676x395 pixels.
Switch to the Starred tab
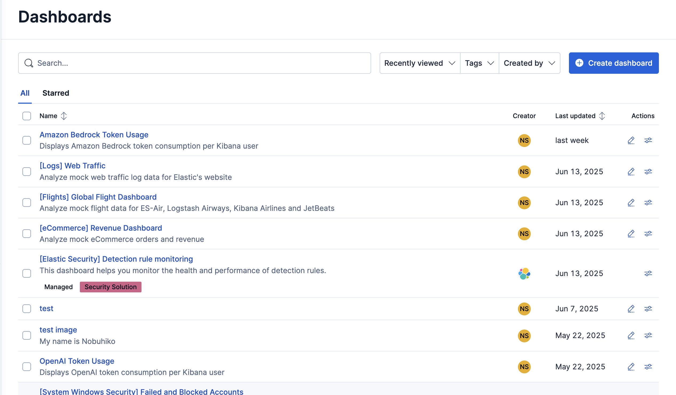pyautogui.click(x=56, y=93)
